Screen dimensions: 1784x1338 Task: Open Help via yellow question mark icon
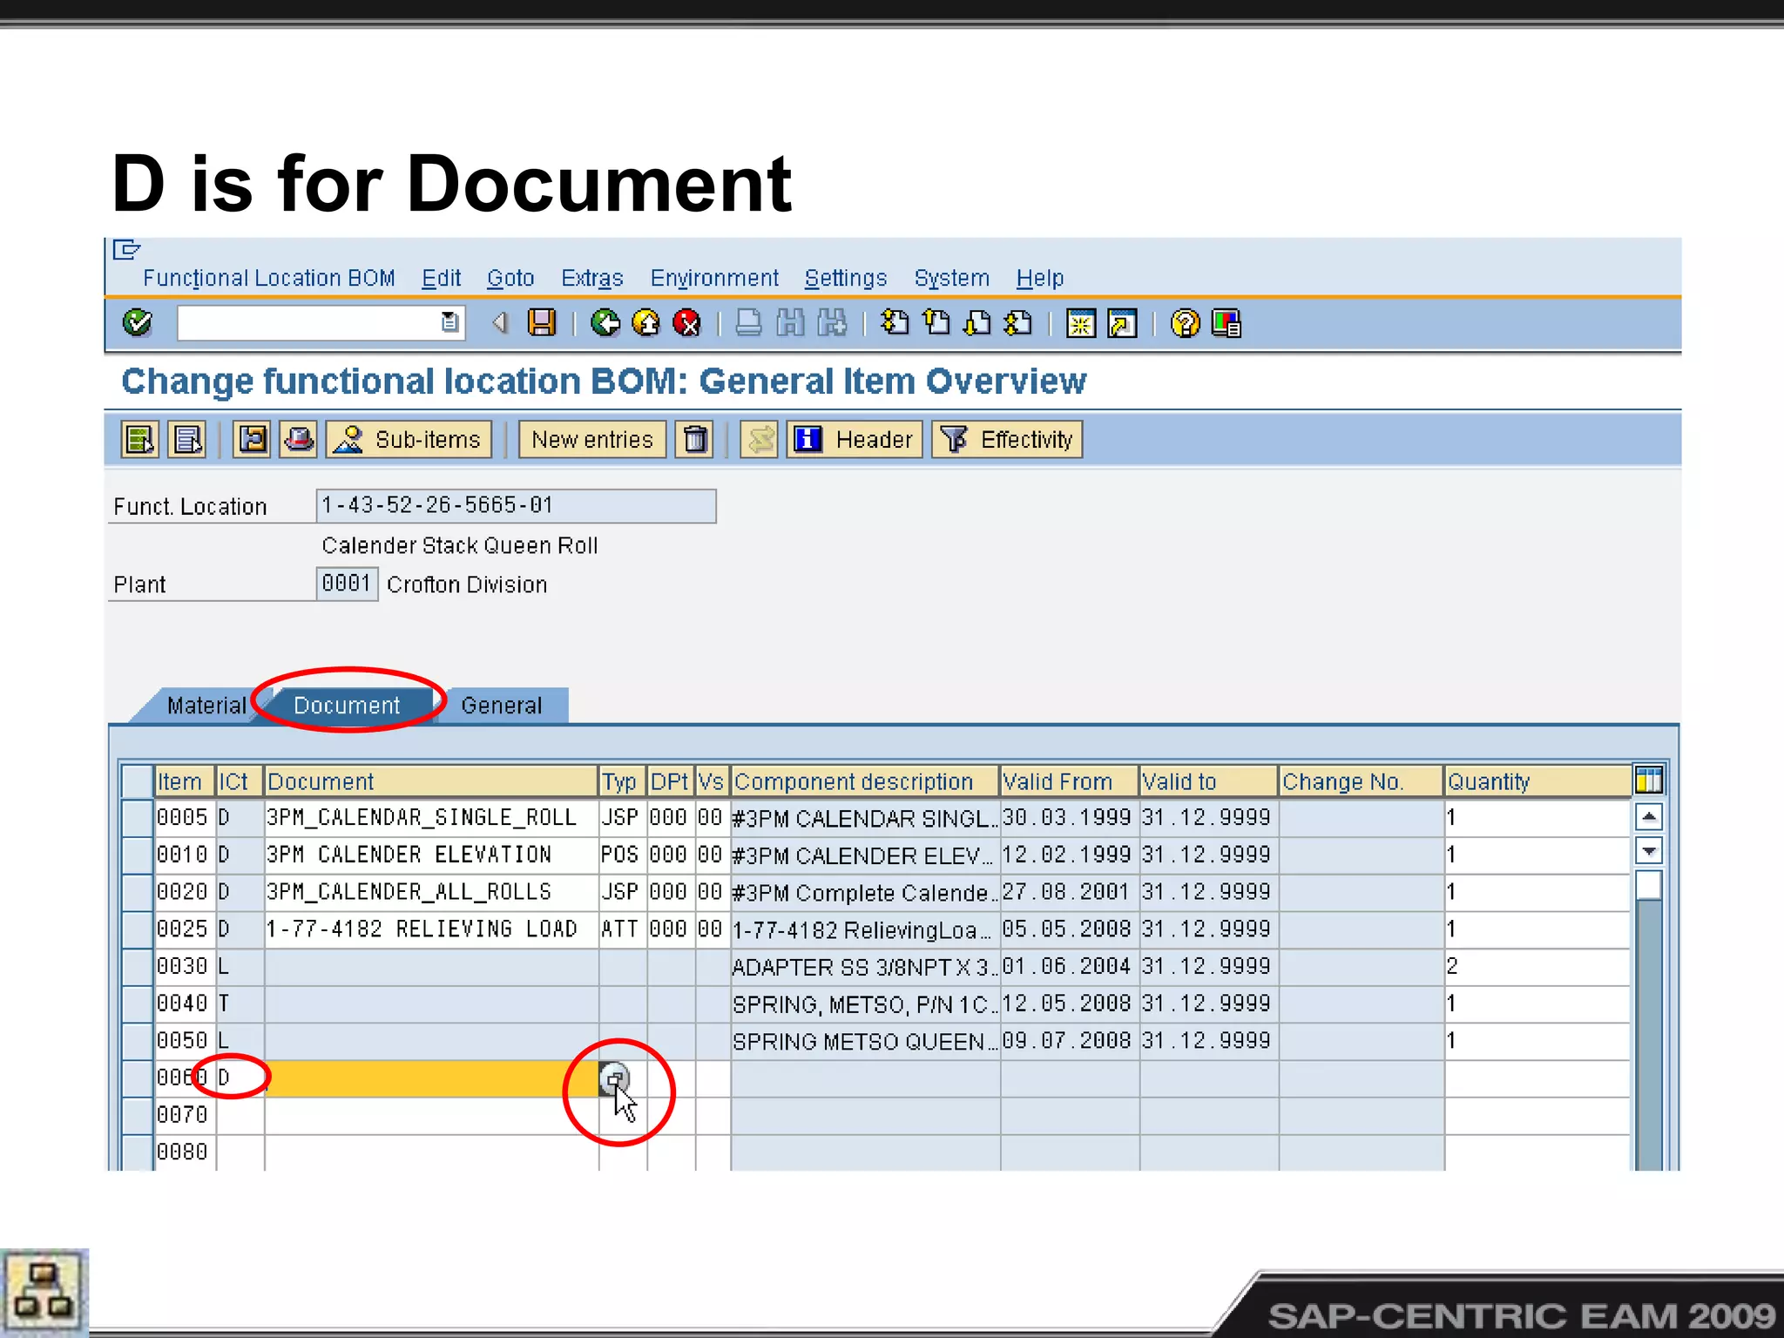[x=1184, y=323]
